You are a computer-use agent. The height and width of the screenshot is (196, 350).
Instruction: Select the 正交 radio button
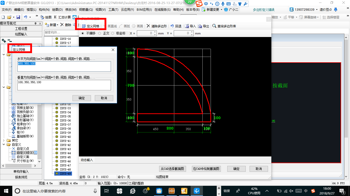click(100, 33)
